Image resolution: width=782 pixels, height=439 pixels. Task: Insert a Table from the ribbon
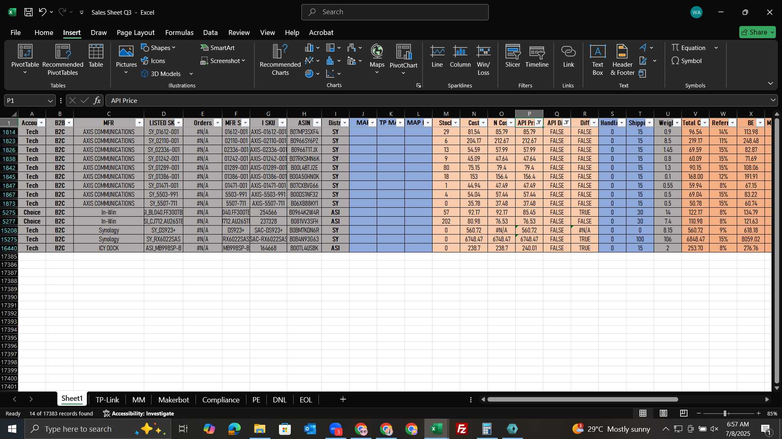96,56
